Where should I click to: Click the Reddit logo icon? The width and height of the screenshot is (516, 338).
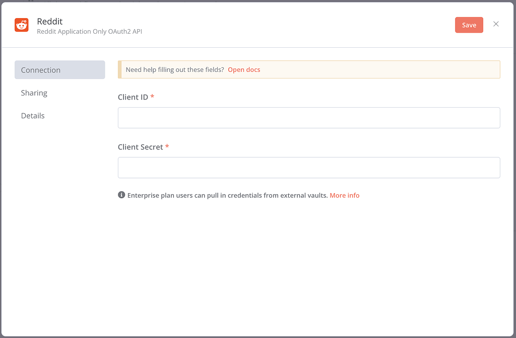coord(21,24)
